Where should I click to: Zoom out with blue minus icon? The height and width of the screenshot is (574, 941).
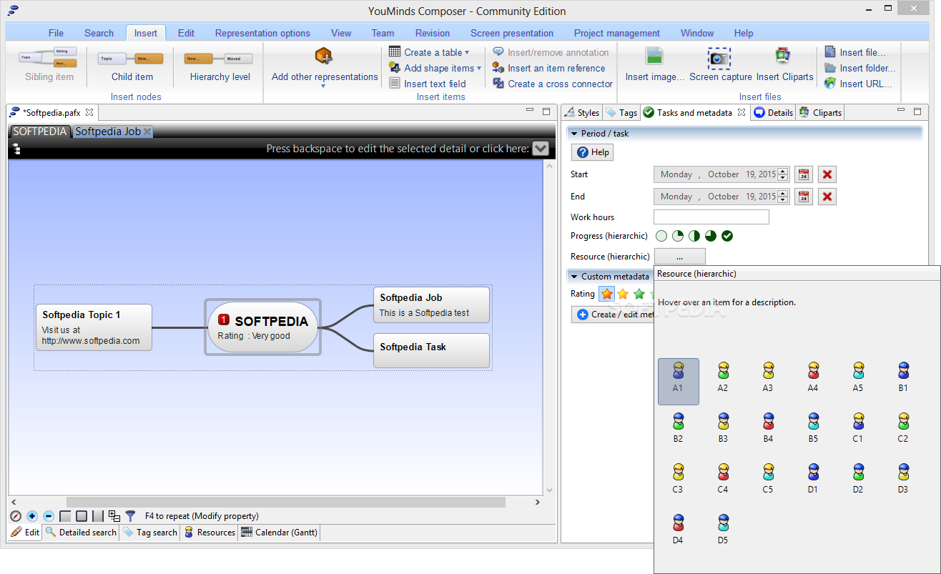(49, 515)
